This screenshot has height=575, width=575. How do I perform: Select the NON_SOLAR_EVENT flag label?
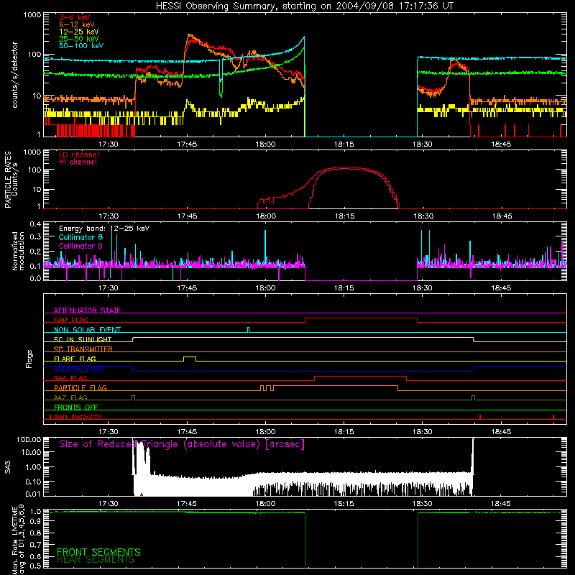(x=87, y=330)
